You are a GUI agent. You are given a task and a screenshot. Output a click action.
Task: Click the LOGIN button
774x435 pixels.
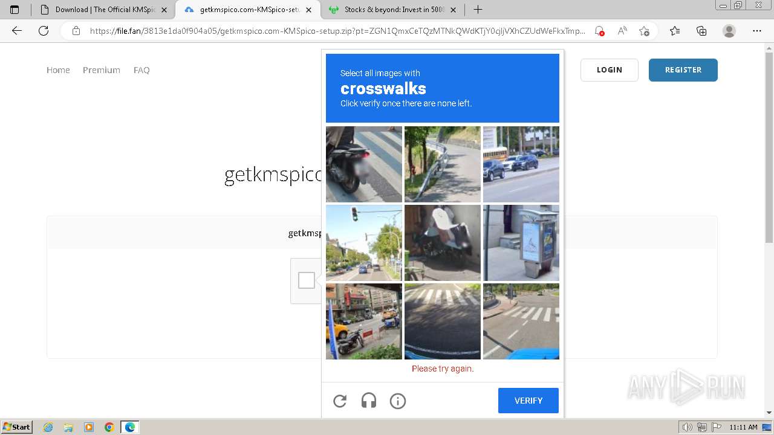pyautogui.click(x=610, y=70)
